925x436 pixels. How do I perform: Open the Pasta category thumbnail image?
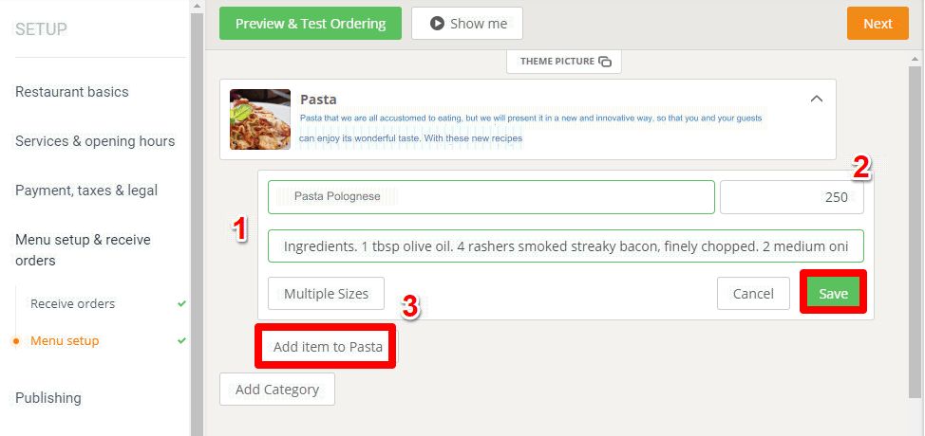(x=260, y=119)
